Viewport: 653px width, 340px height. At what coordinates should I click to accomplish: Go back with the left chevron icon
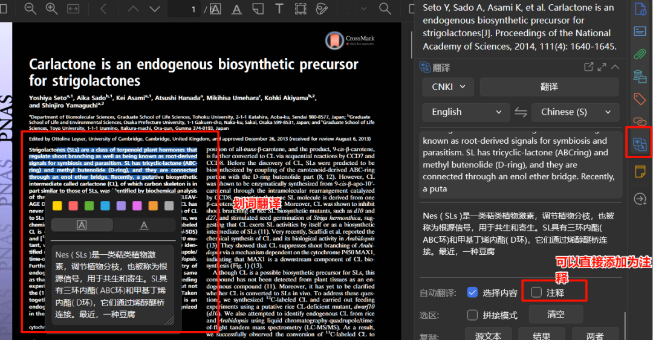click(103, 8)
